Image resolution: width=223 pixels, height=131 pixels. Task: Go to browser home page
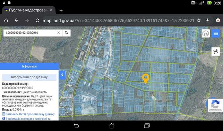click(6, 21)
